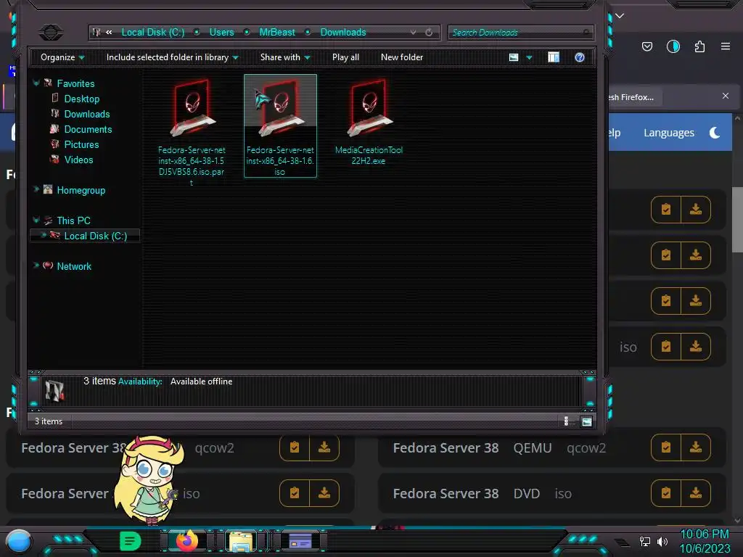The image size is (743, 557).
Task: Go to Downloads in Favorites
Action: pyautogui.click(x=87, y=114)
